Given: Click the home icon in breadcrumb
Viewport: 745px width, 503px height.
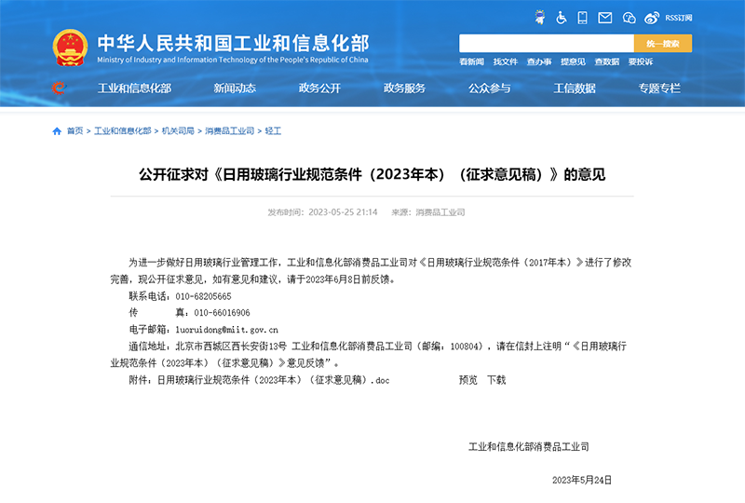Looking at the screenshot, I should 57,131.
